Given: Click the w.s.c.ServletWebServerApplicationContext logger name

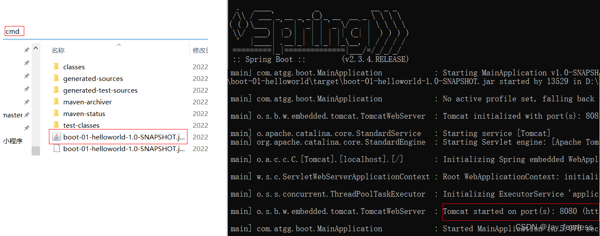Looking at the screenshot, I should (343, 177).
